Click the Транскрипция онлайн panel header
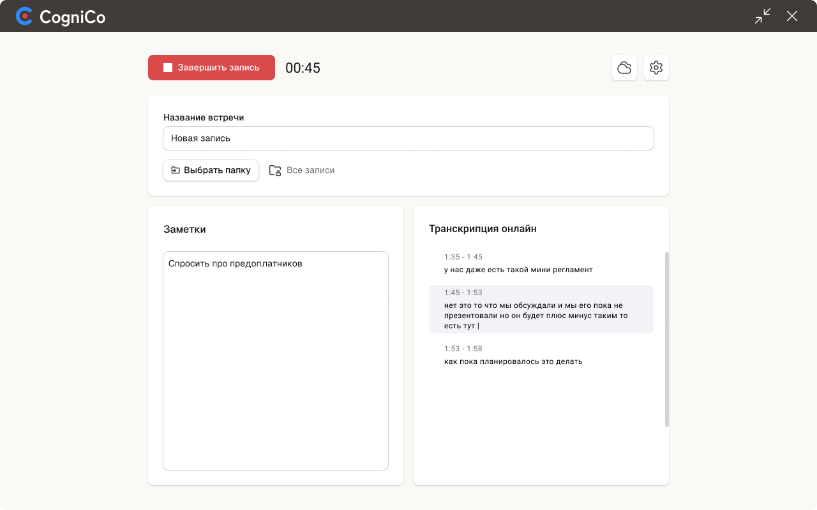The image size is (817, 510). click(483, 228)
